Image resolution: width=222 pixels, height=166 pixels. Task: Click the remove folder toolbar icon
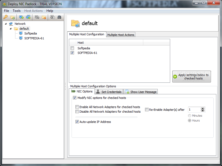44,17
